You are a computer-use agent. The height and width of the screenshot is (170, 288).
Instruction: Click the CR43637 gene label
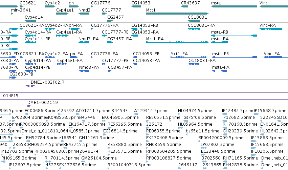click(x=191, y=3)
